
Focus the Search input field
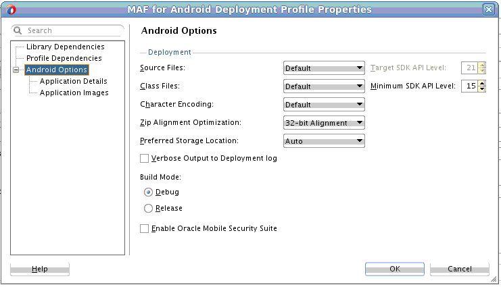[68, 30]
